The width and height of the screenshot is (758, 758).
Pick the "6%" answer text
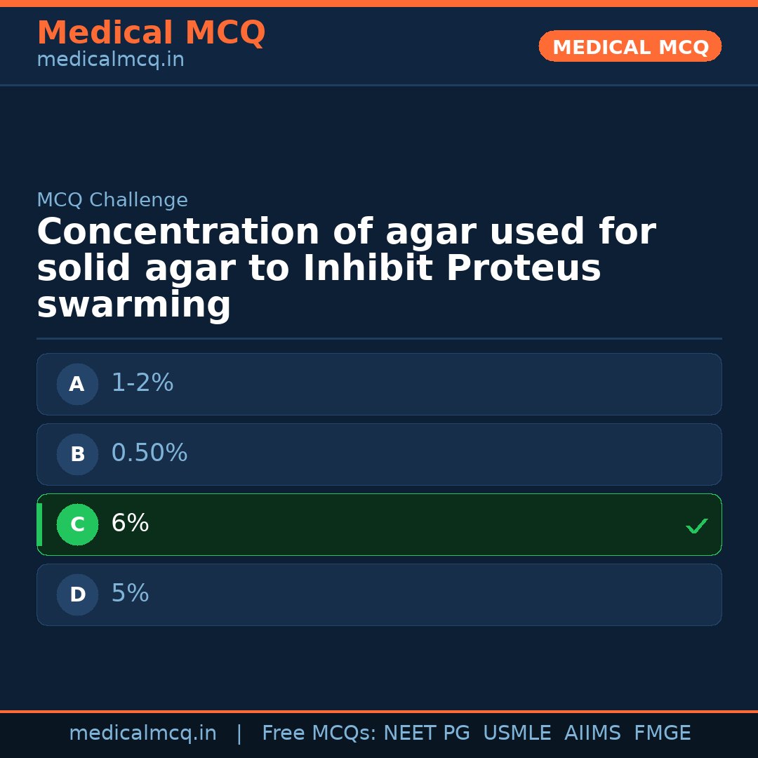click(130, 524)
